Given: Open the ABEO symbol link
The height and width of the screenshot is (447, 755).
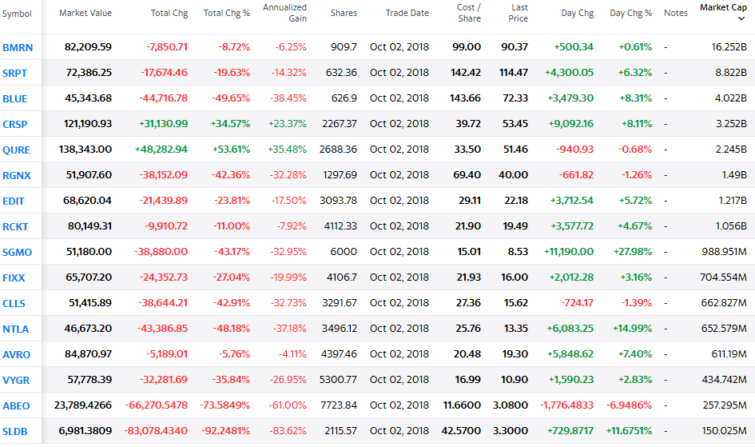Looking at the screenshot, I should (16, 406).
